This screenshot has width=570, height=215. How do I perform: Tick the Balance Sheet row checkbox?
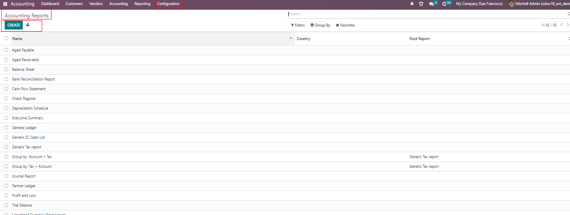pos(6,70)
